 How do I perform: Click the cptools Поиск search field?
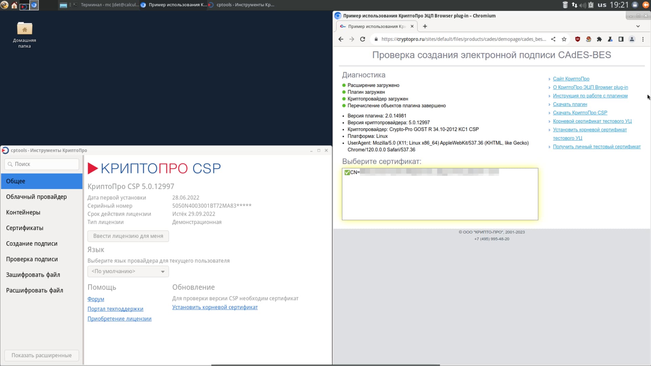click(x=42, y=164)
